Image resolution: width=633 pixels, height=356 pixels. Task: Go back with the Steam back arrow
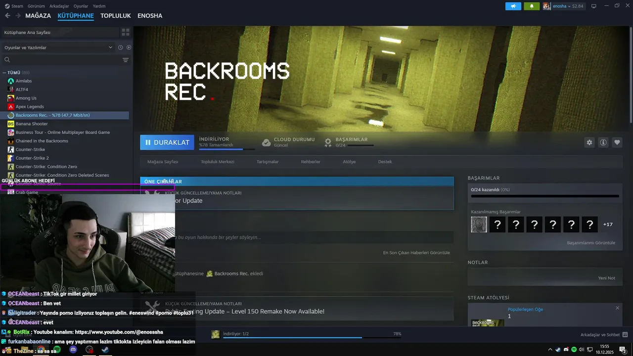click(7, 15)
